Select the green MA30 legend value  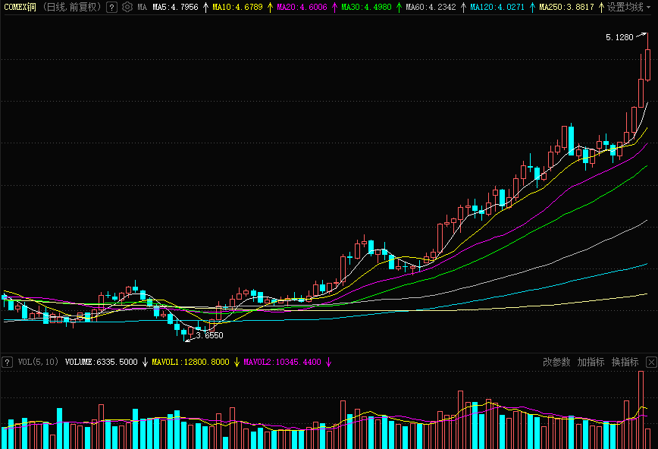pyautogui.click(x=366, y=8)
